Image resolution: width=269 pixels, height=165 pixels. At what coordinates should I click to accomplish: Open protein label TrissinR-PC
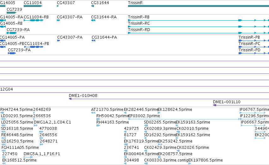click(249, 44)
